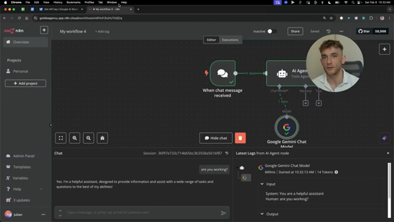
Task: Click the plus button beside n8n logo
Action: [x=44, y=30]
